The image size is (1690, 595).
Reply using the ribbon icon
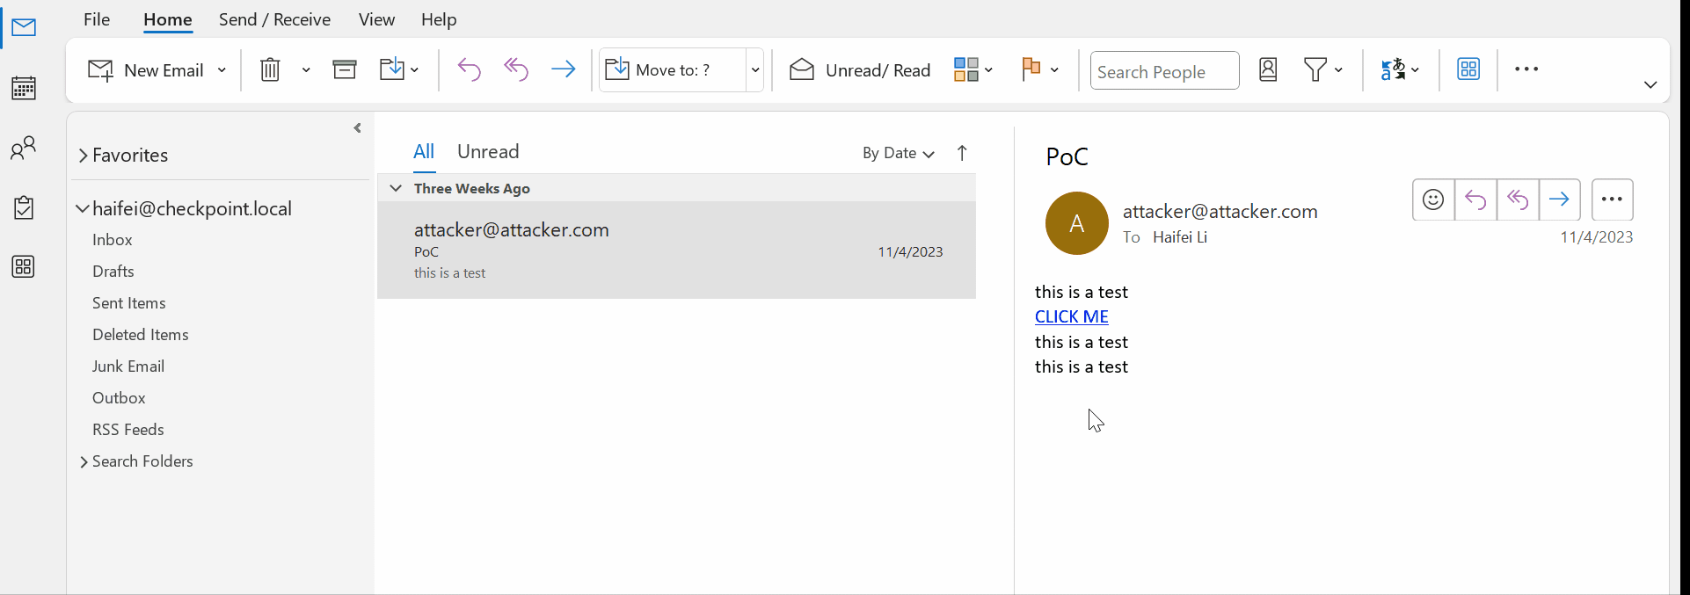coord(470,69)
